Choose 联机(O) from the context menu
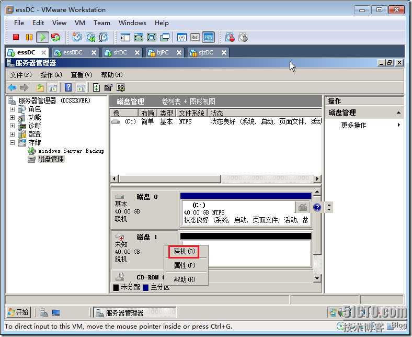 click(185, 251)
